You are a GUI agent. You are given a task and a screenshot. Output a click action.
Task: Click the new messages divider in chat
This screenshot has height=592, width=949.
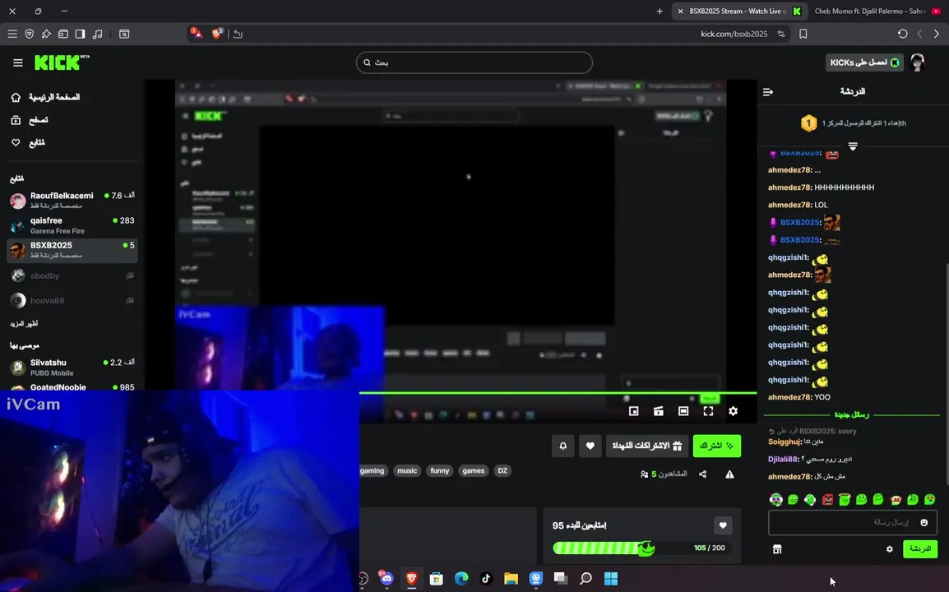tap(852, 415)
